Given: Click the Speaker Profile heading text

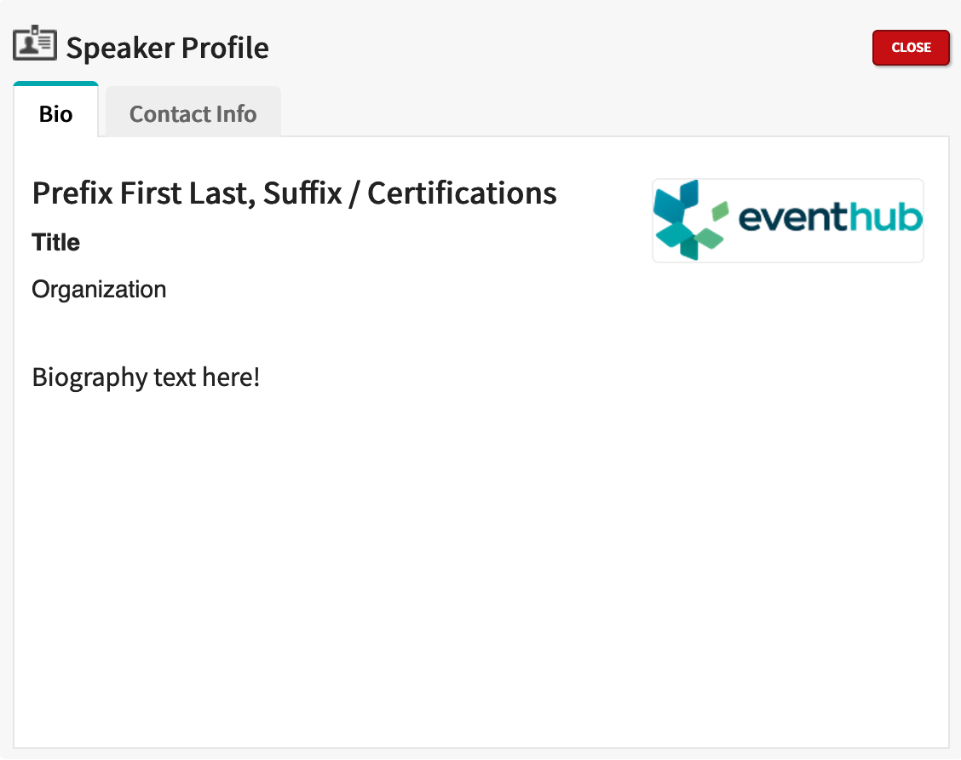Looking at the screenshot, I should [167, 48].
